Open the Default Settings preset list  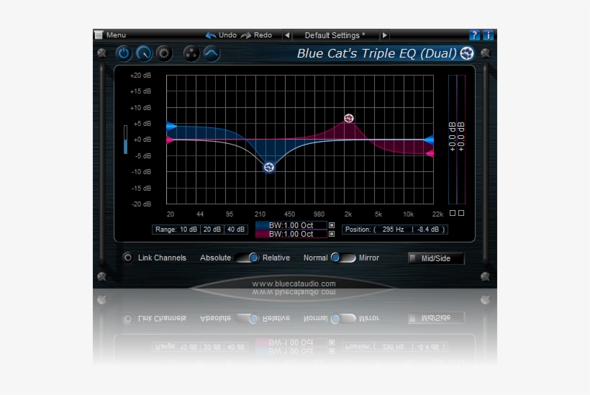click(335, 35)
